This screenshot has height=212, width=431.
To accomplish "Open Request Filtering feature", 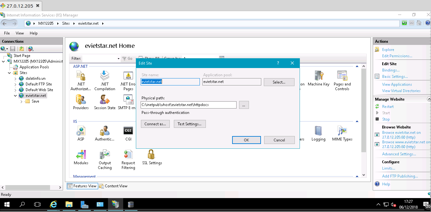I will point(128,160).
